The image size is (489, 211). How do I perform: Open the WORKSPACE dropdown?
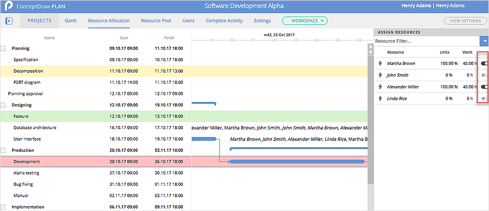305,21
